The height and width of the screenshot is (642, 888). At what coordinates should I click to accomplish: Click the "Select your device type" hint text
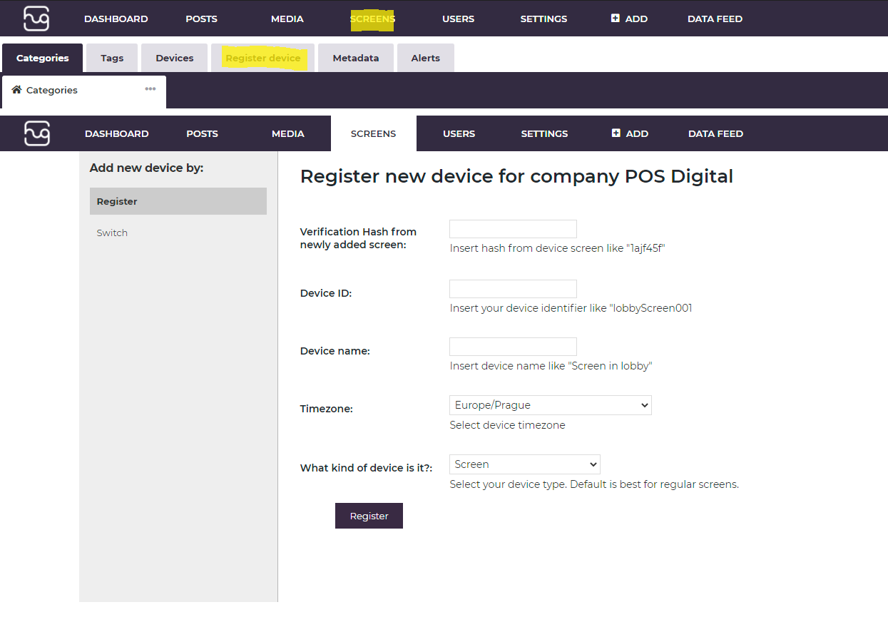coord(594,484)
